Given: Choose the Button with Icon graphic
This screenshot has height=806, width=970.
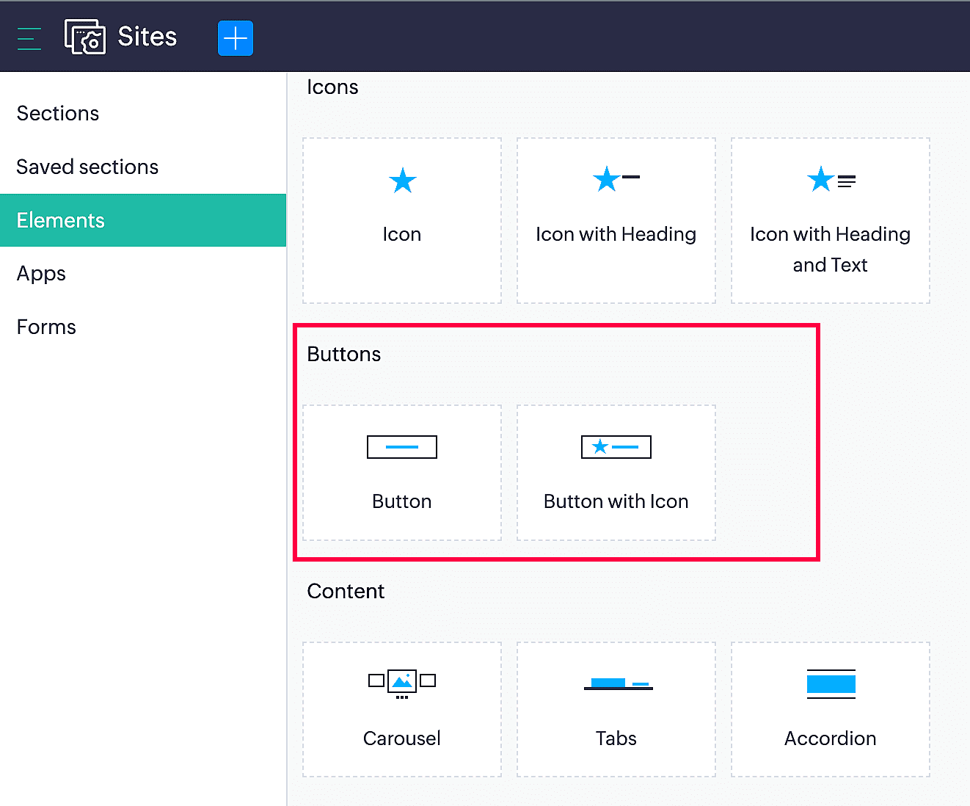Looking at the screenshot, I should click(616, 447).
